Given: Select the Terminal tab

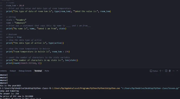Looking at the screenshot, I should [x=38, y=71].
